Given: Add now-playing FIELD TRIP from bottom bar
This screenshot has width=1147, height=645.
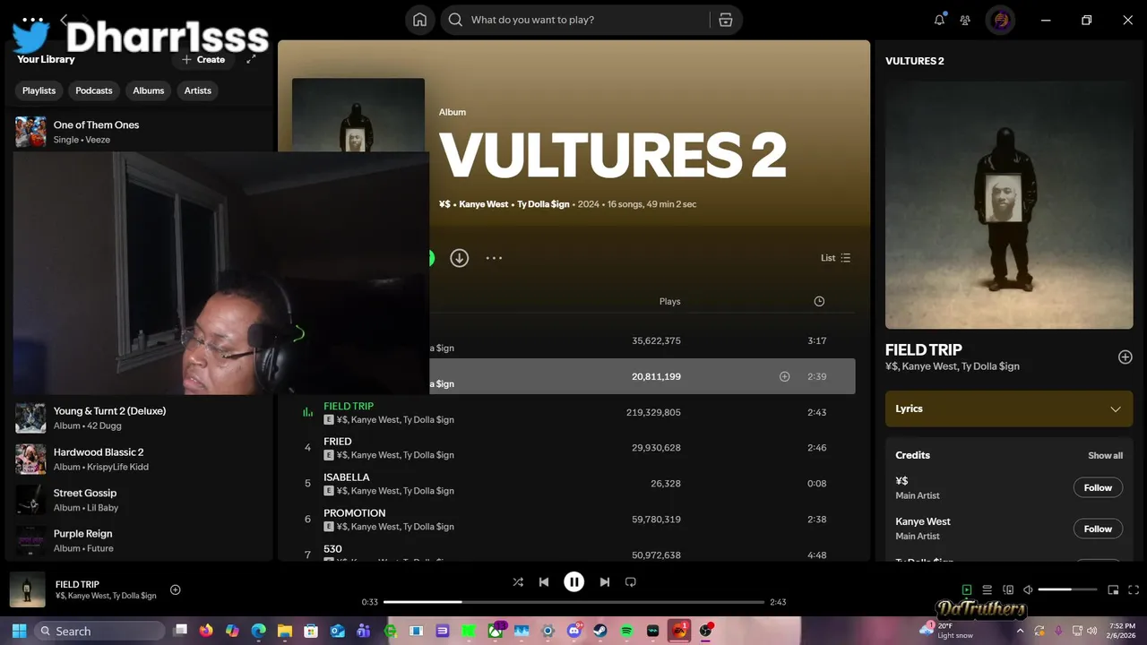Looking at the screenshot, I should coord(176,589).
